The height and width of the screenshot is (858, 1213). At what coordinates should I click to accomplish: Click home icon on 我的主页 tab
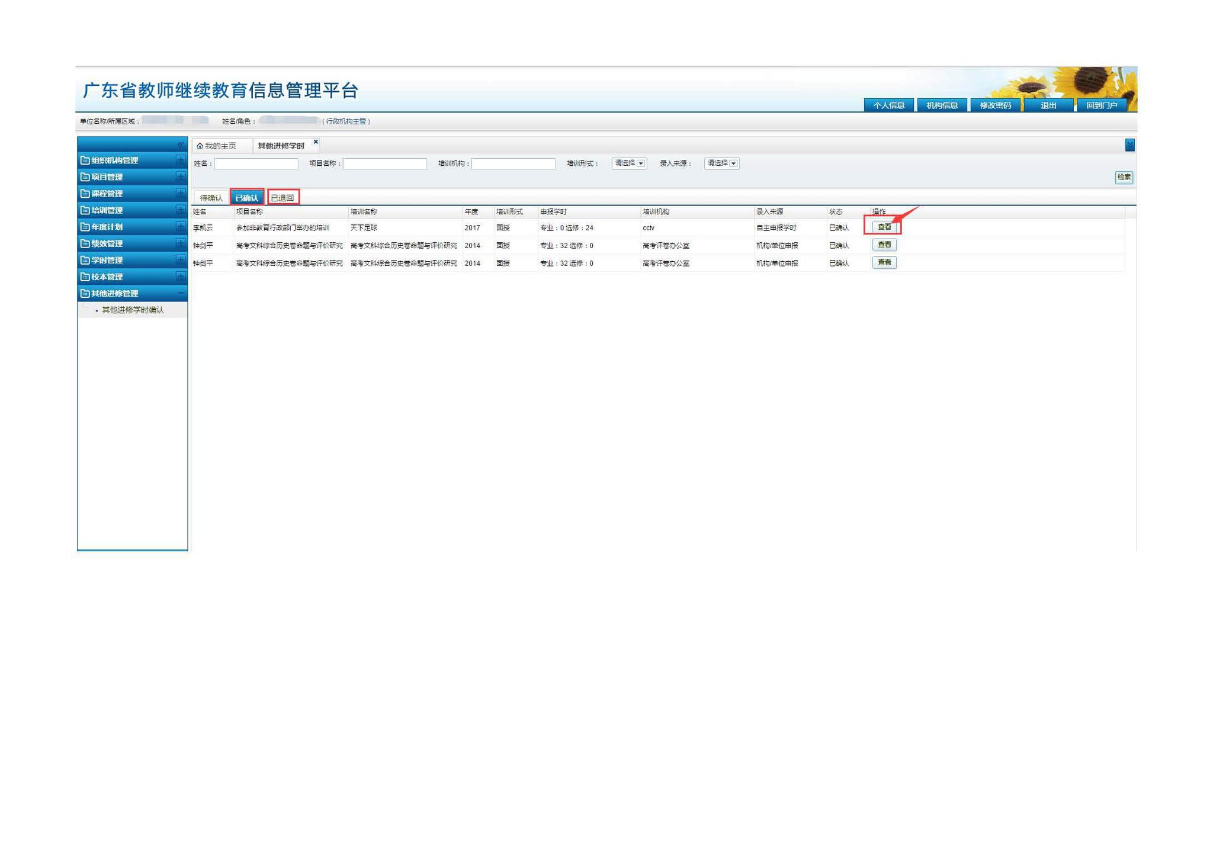(x=200, y=146)
